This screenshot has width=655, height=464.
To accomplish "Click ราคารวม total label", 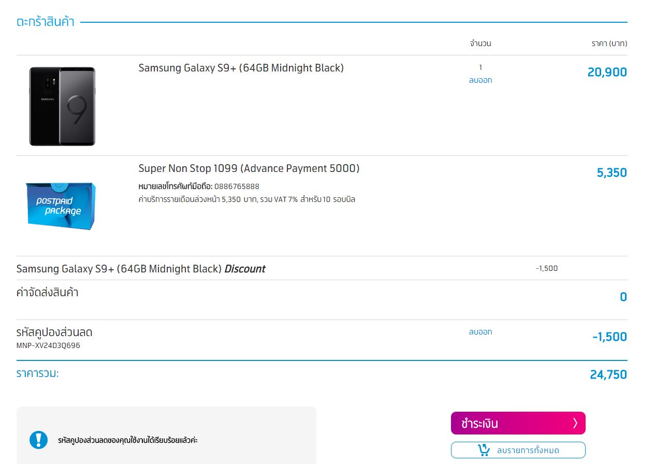I will point(37,373).
